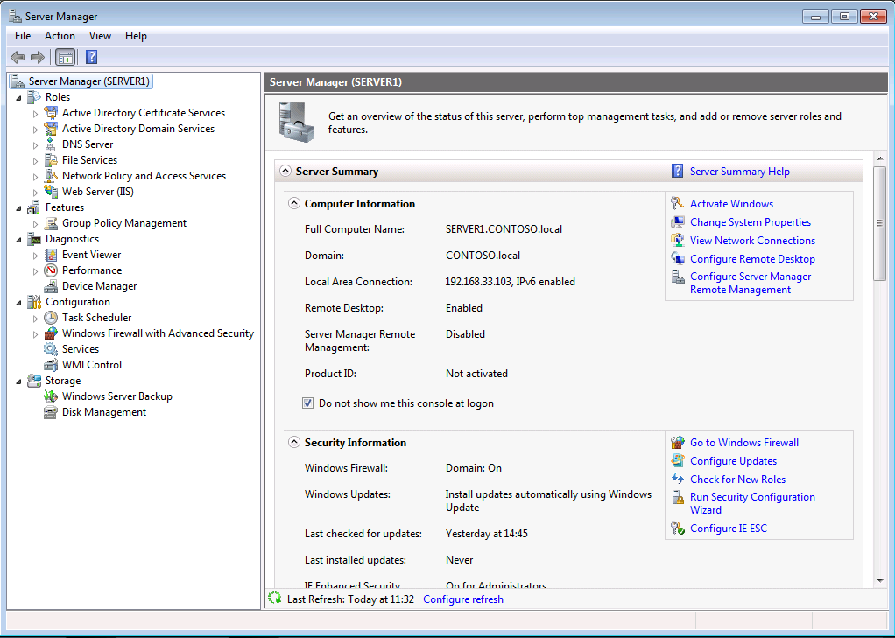Click the Activate Windows link

[x=731, y=204]
